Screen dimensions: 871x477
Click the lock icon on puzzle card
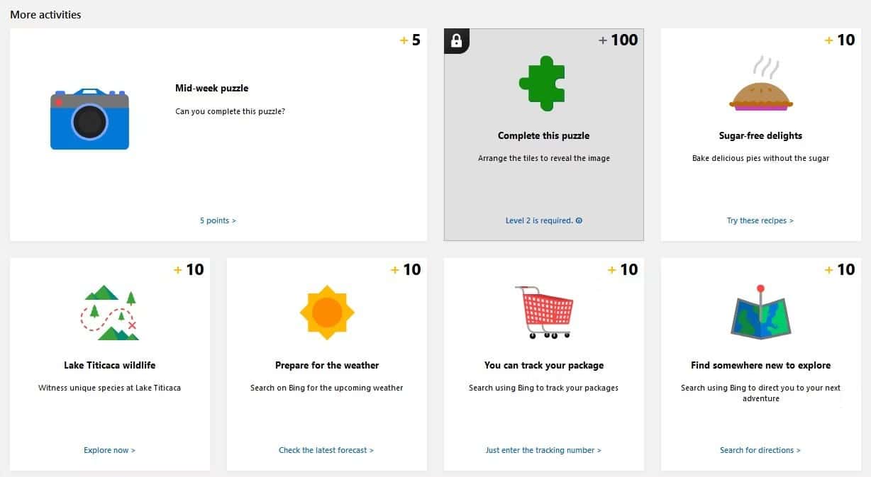point(456,40)
